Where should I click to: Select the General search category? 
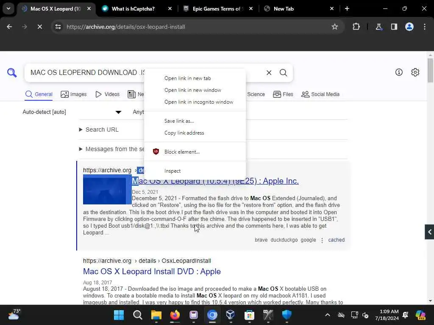[x=39, y=94]
